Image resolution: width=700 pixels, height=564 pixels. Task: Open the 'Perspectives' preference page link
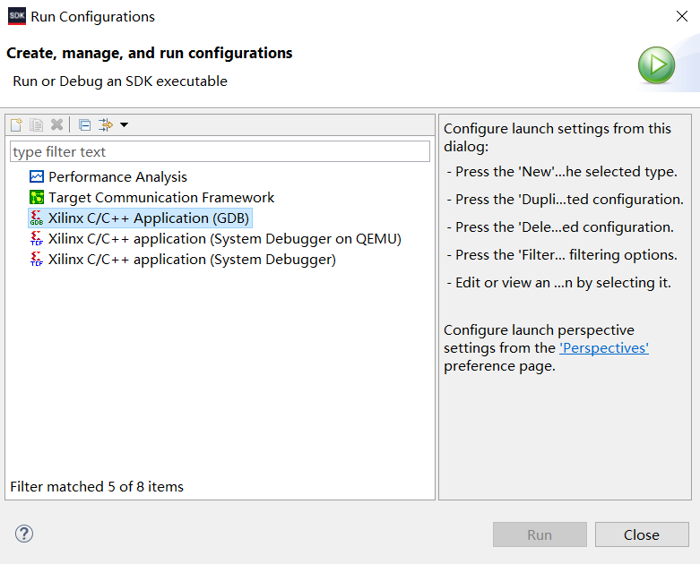pyautogui.click(x=604, y=347)
